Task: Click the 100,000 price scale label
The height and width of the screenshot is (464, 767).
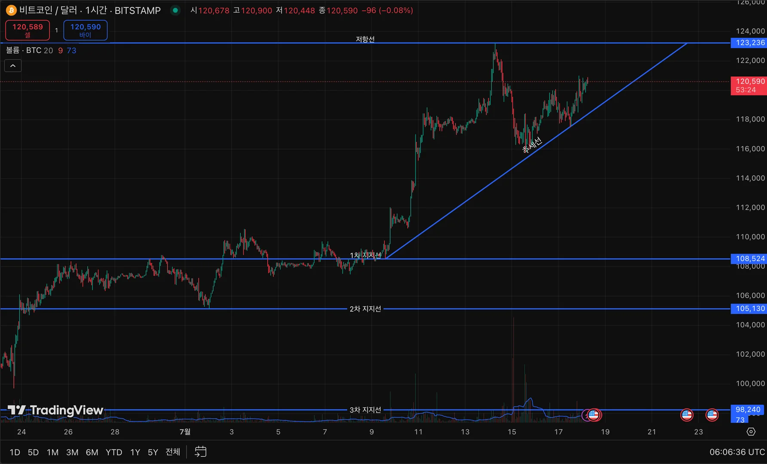Action: click(750, 383)
